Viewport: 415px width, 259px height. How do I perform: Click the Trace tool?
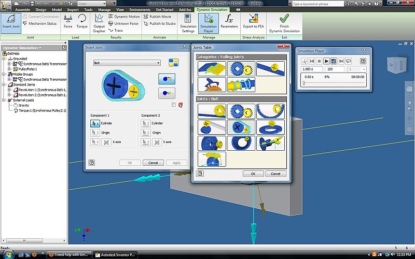tap(115, 30)
